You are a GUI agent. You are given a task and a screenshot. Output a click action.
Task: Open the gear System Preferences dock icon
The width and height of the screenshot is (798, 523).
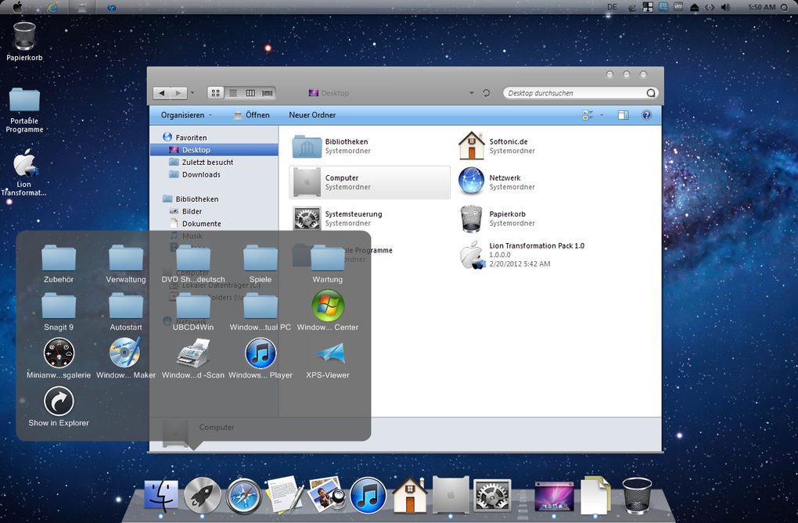point(492,495)
